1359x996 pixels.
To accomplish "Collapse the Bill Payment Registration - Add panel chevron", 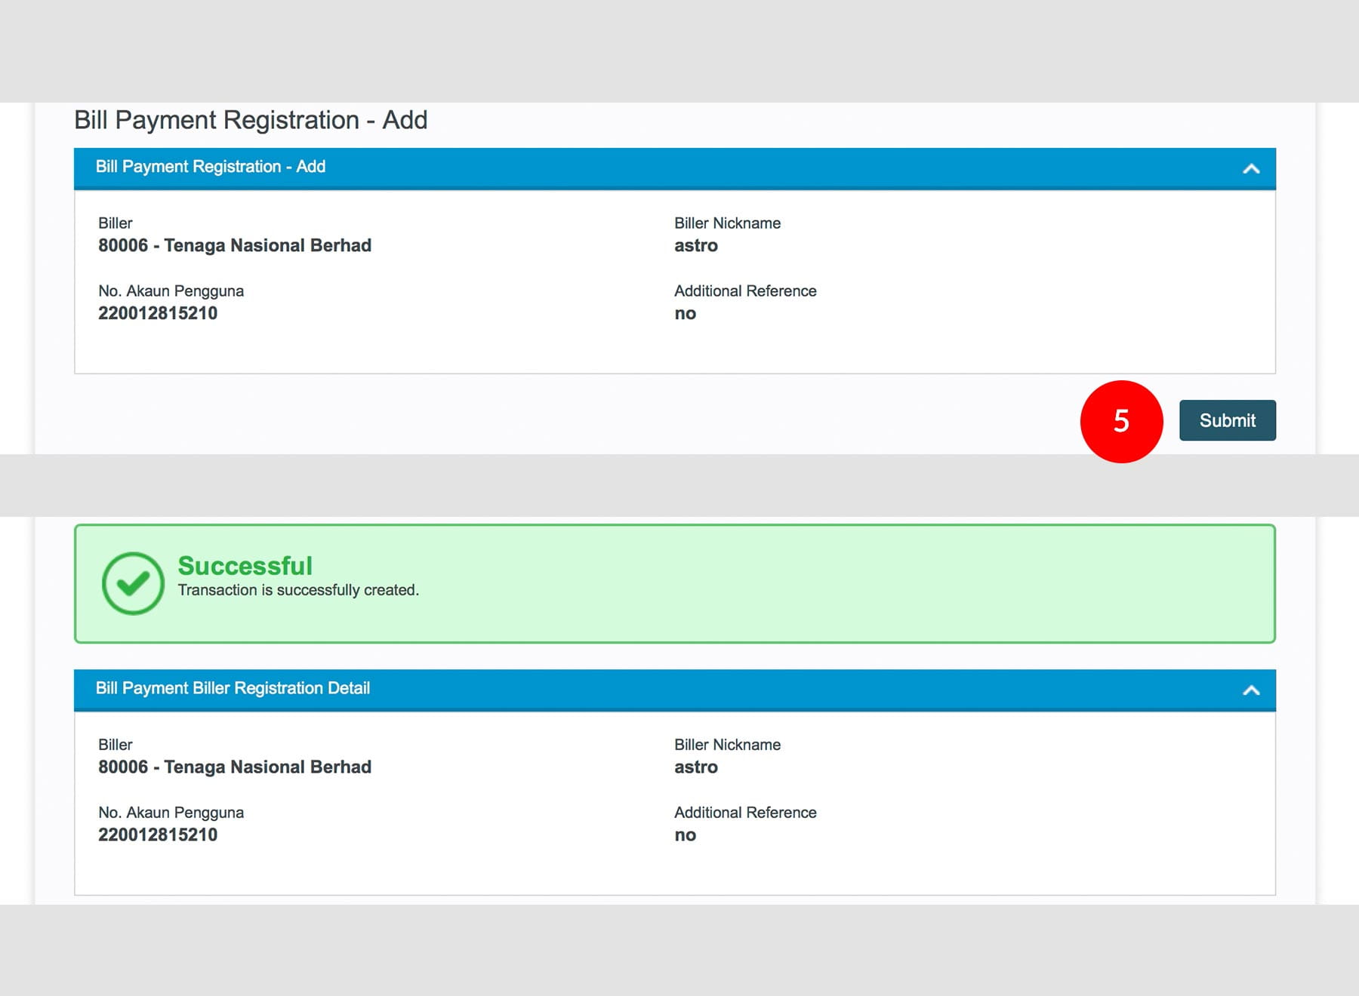I will pyautogui.click(x=1251, y=168).
